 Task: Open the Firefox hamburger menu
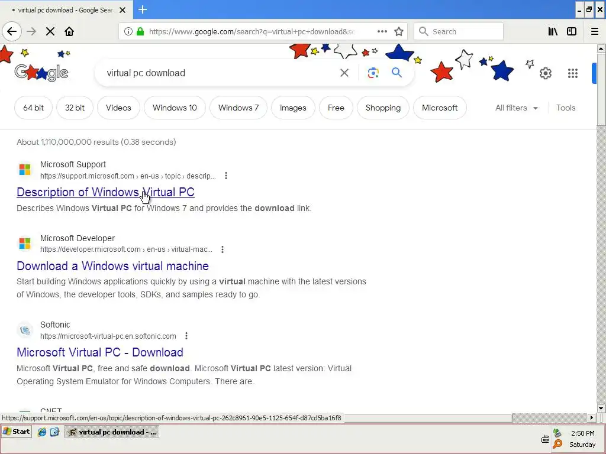(x=595, y=31)
